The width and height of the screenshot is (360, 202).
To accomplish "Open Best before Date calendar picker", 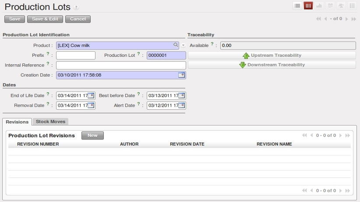I will [x=181, y=95].
